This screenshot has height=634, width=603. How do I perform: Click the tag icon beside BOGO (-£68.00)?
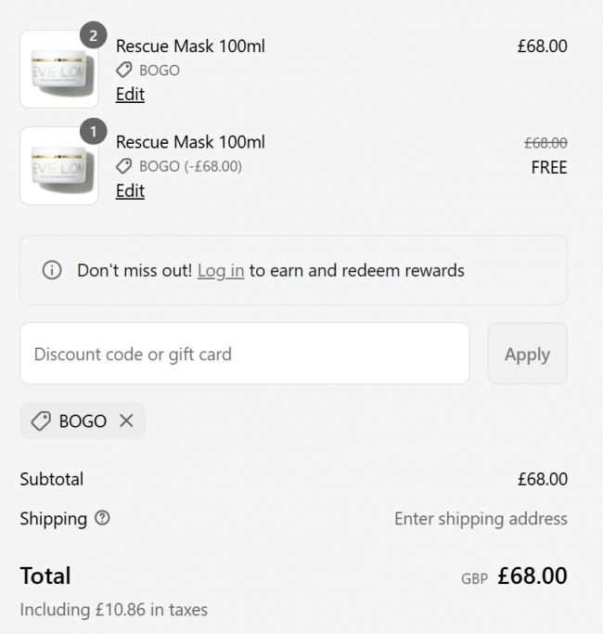[x=123, y=167]
